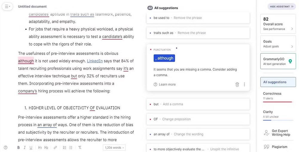Click the Learn more link
The width and height of the screenshot is (299, 152).
point(167,85)
